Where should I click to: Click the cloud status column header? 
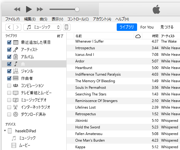tap(138, 36)
